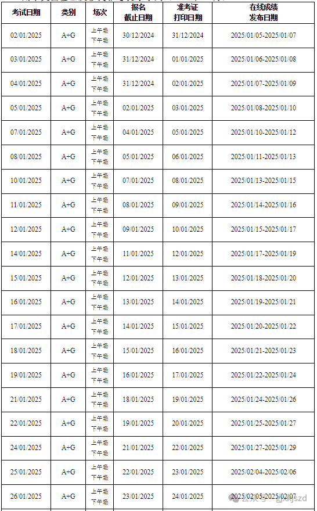317x511 pixels.
Task: Click the print date 20/01/2025 cell
Action: pos(188,423)
